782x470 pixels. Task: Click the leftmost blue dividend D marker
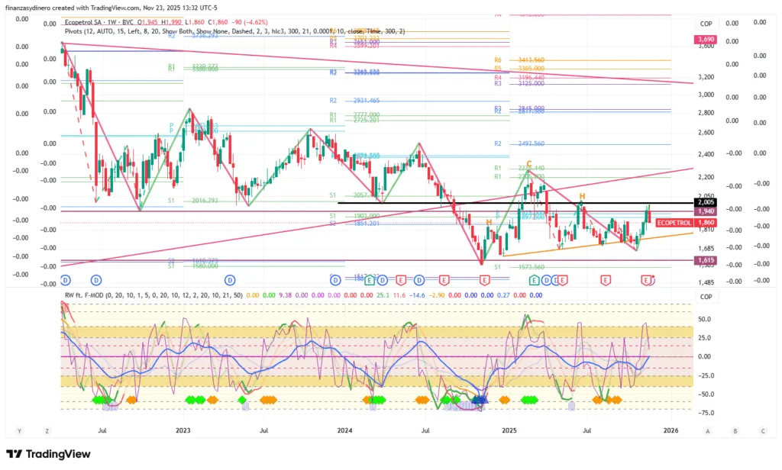65,280
